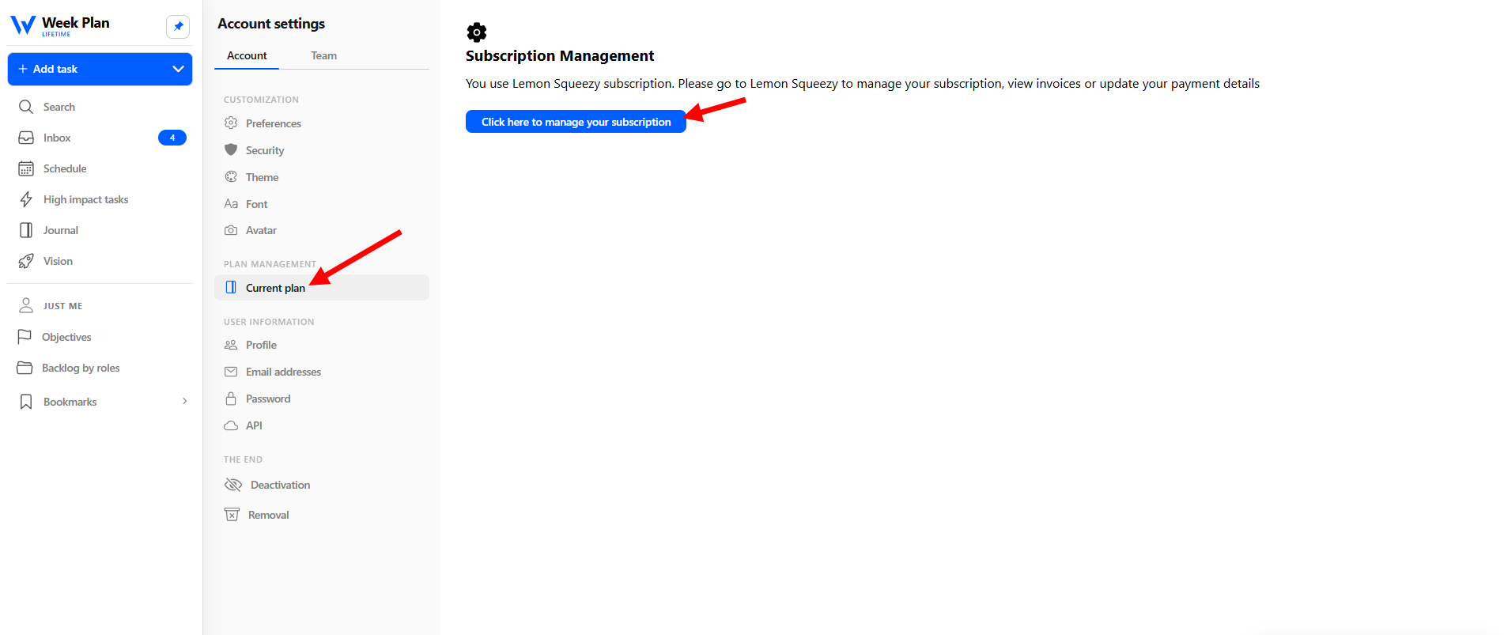
Task: Open the Journal label
Action: coord(61,230)
